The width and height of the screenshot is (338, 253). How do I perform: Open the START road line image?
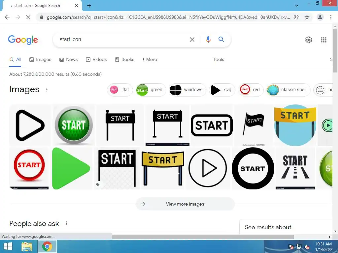pos(295,168)
